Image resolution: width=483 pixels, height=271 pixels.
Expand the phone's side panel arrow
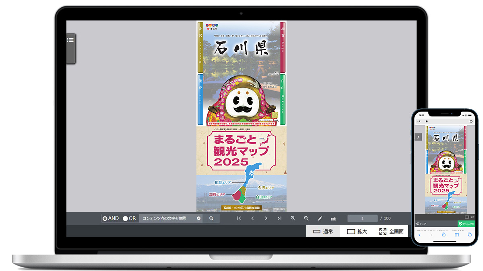coord(418,137)
